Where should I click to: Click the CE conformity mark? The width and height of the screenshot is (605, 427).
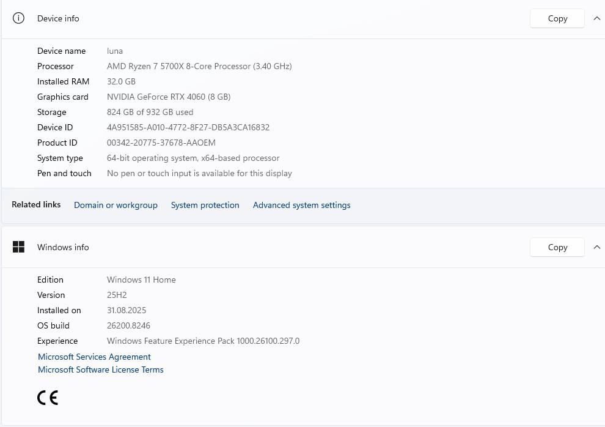point(48,398)
